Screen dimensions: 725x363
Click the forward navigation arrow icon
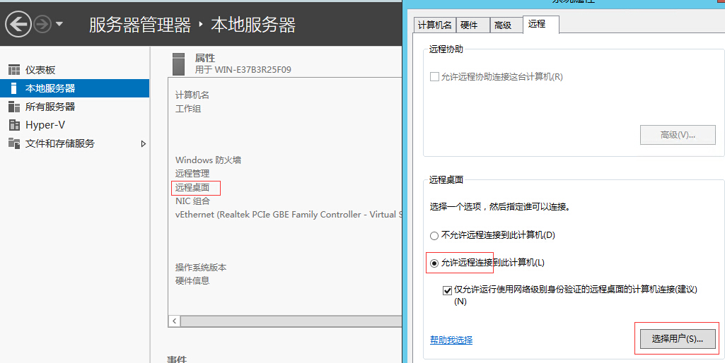click(42, 25)
